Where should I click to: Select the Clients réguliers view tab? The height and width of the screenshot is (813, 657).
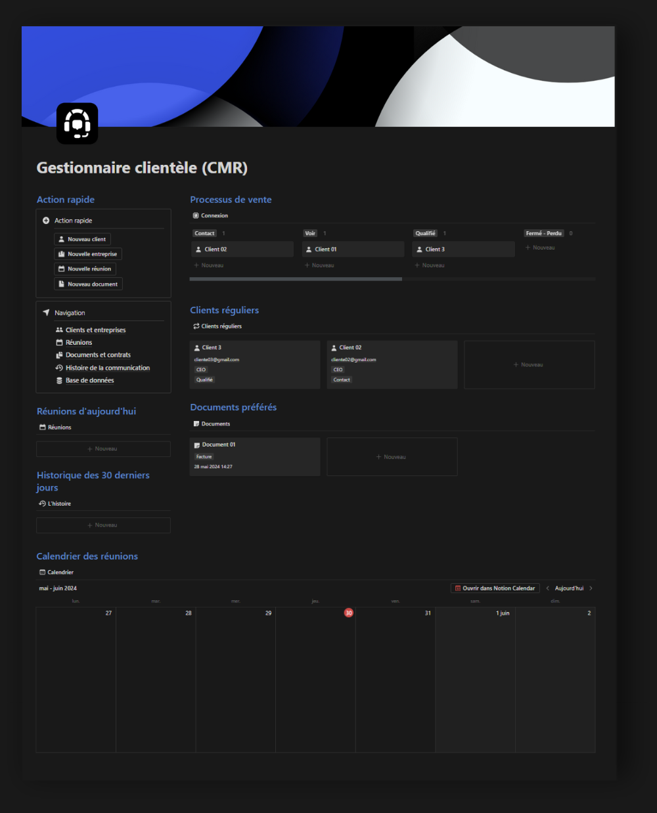(x=217, y=326)
